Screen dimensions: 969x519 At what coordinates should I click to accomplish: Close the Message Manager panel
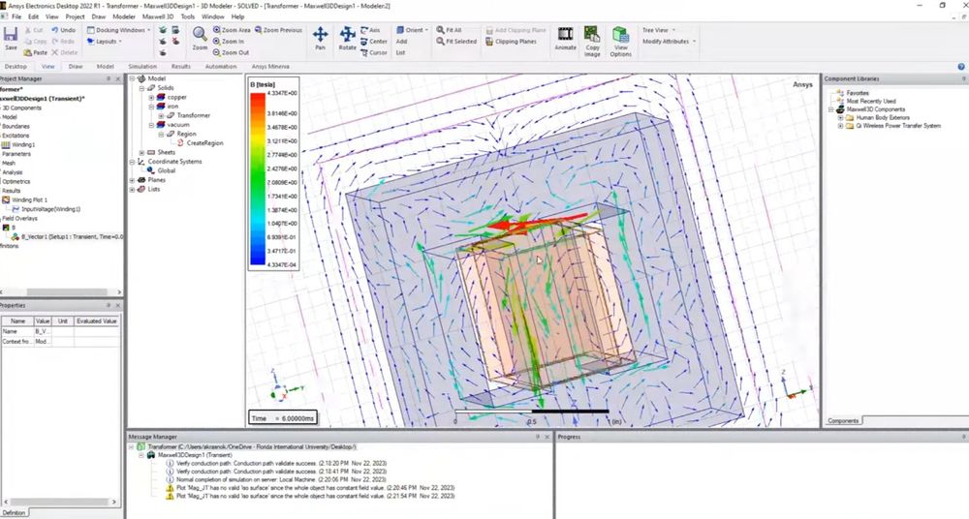click(x=547, y=437)
